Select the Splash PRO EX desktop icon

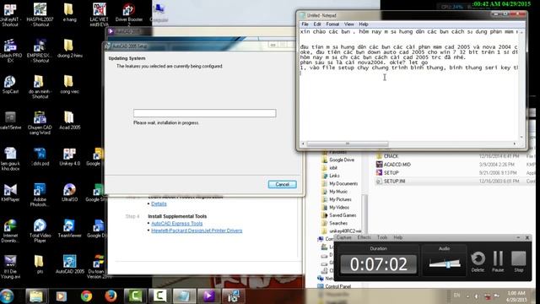click(10, 51)
